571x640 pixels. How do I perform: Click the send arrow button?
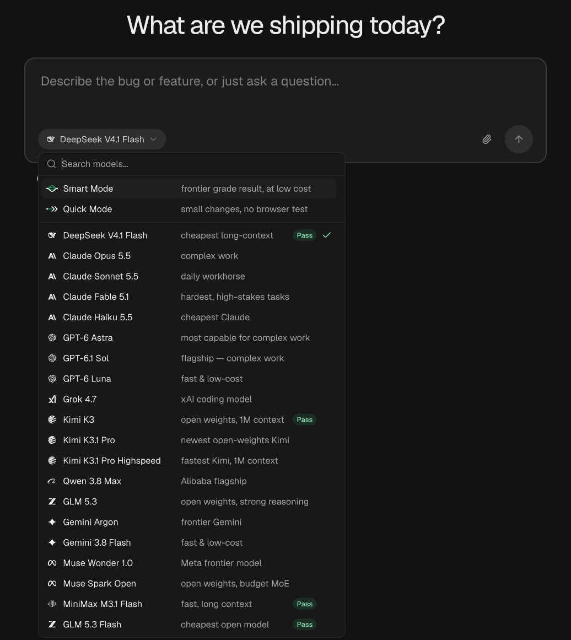click(518, 139)
